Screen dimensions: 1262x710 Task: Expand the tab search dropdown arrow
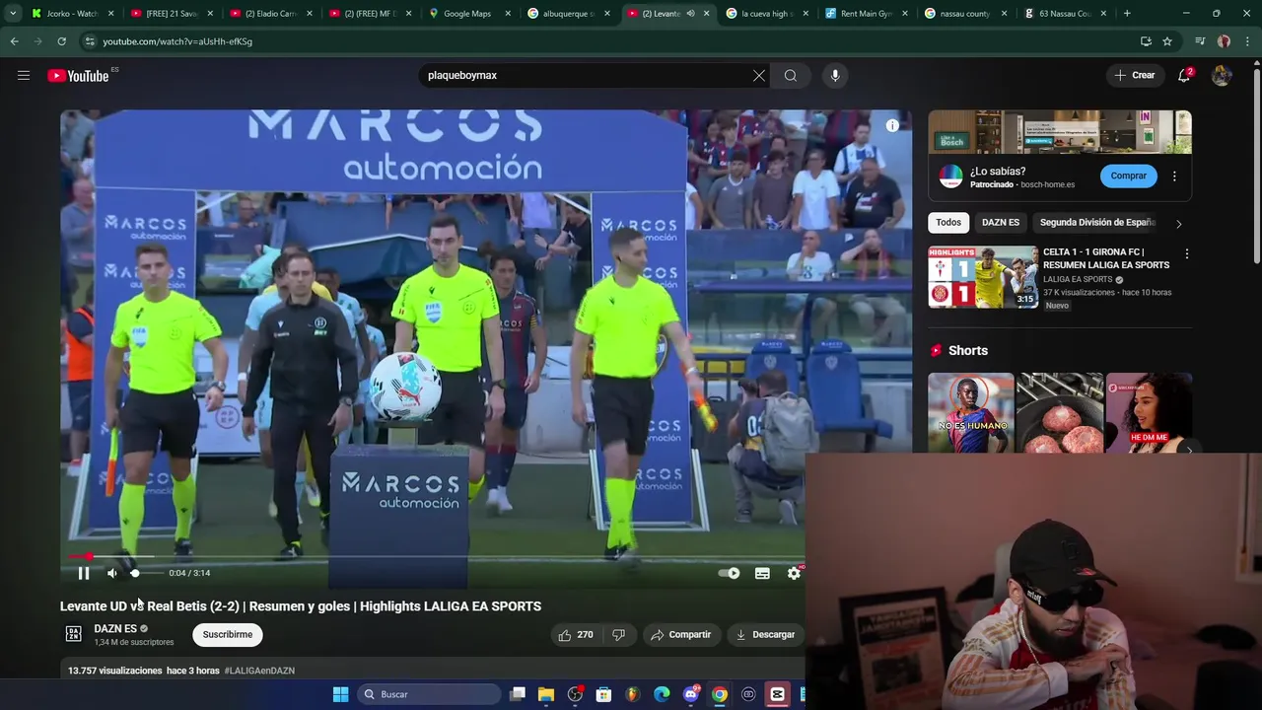tap(13, 14)
